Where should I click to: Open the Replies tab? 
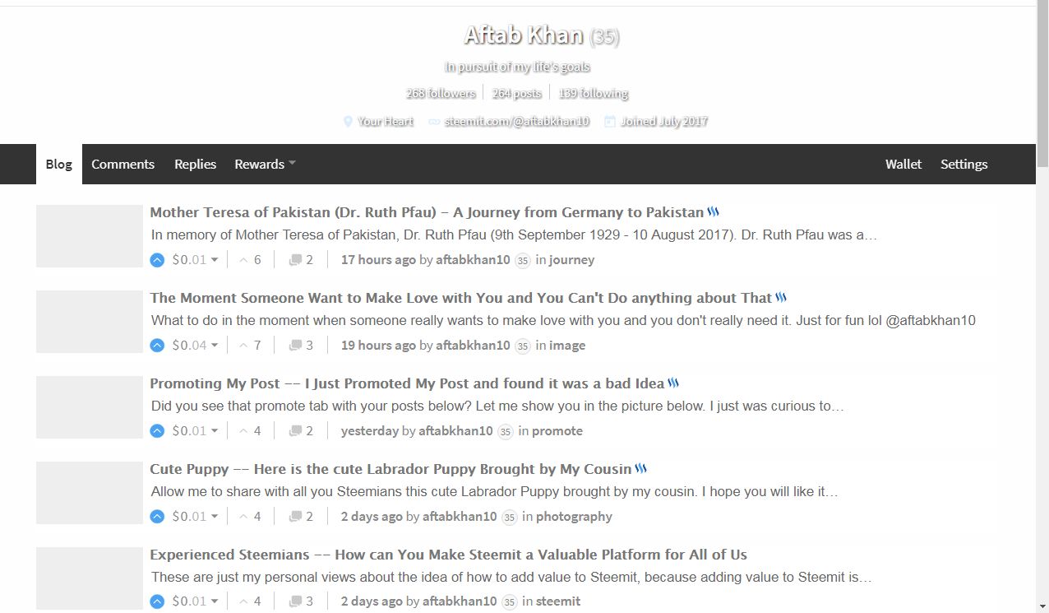[x=195, y=165]
